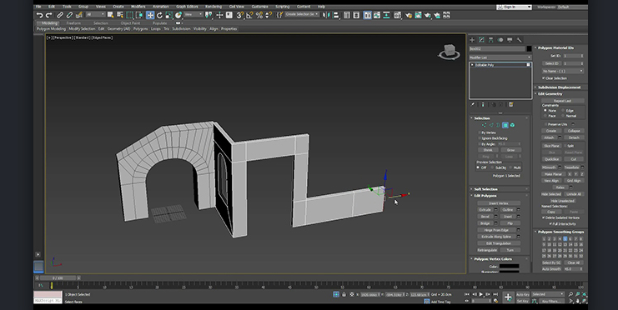Open the Hierarchy command panel icon

(490, 40)
